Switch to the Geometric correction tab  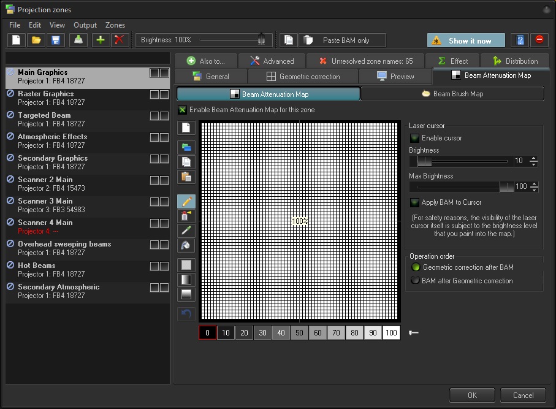pos(303,77)
